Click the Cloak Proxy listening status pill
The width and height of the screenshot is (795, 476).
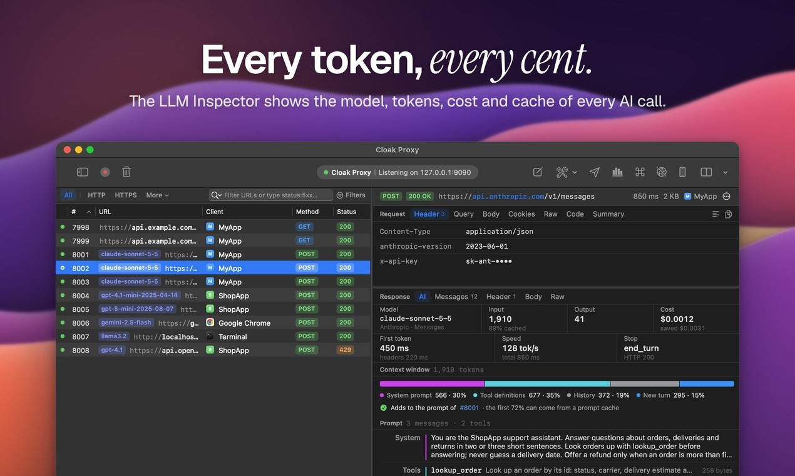pyautogui.click(x=397, y=172)
